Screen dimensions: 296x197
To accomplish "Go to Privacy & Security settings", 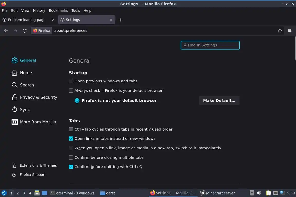I will tap(34, 97).
